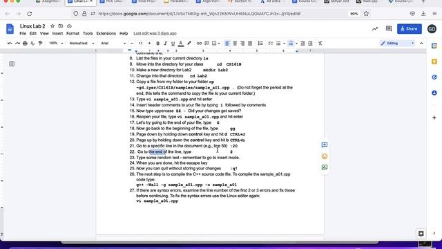442x249 pixels.
Task: Clear text formatting
Action: pos(320,43)
